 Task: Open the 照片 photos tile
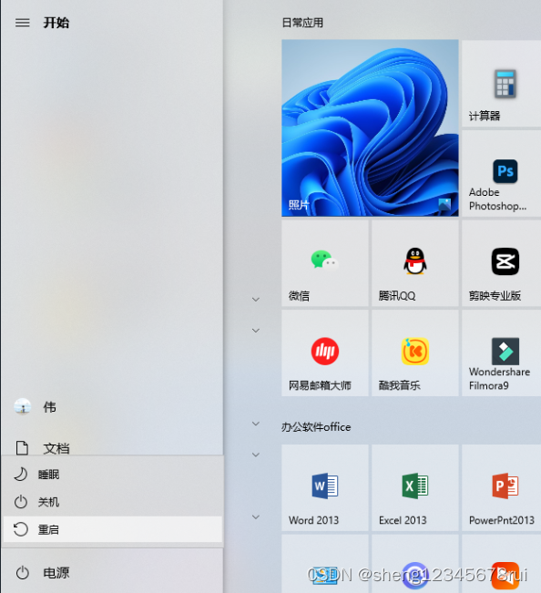pyautogui.click(x=370, y=128)
